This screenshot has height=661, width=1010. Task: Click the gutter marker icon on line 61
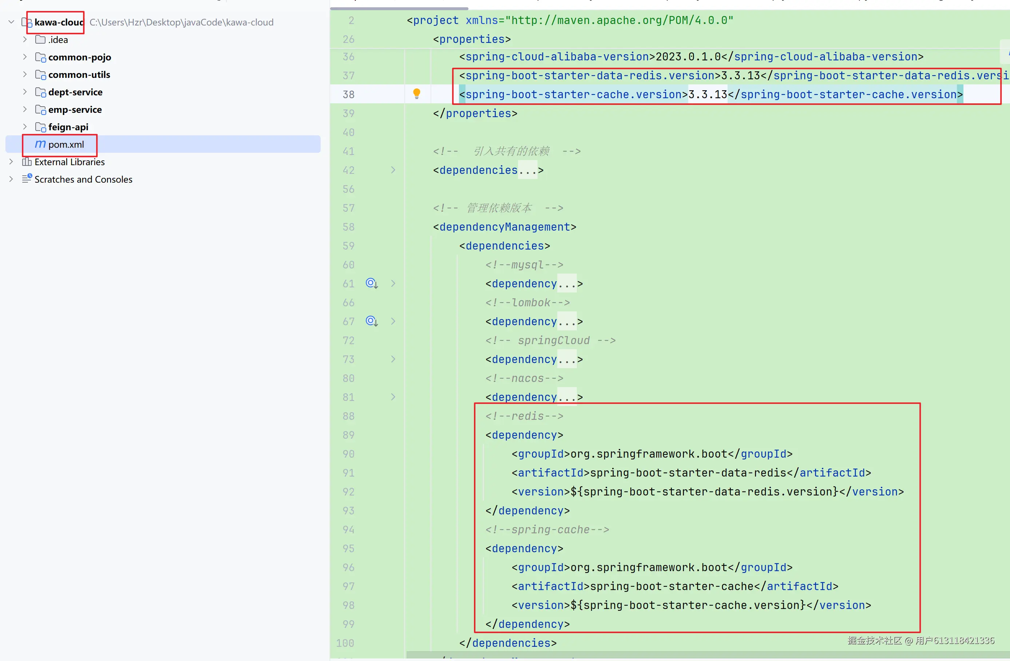pos(371,283)
